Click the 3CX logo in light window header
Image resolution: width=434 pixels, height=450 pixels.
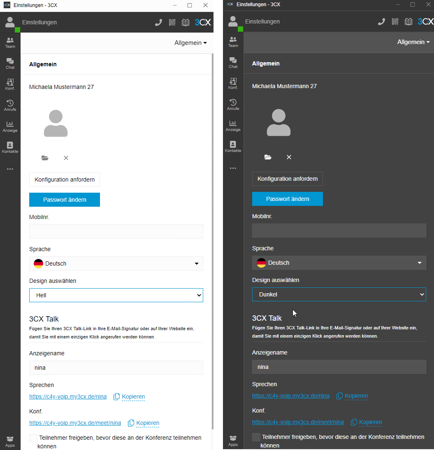click(x=203, y=22)
